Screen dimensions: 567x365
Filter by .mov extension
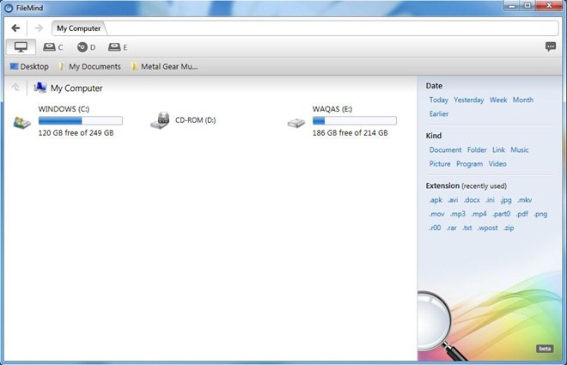tap(436, 214)
